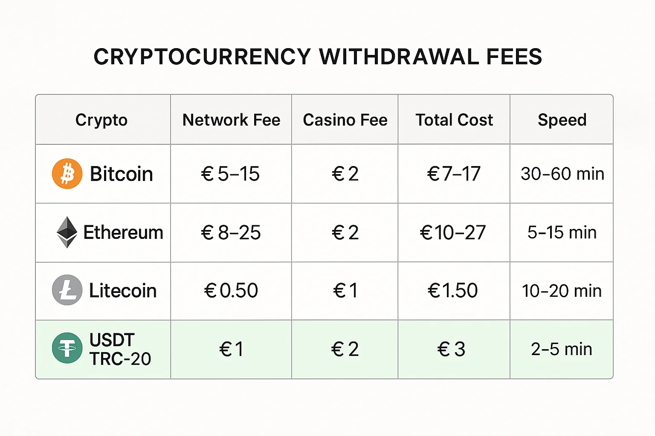This screenshot has height=436, width=655.
Task: Click the Ethereum row label text
Action: (123, 232)
